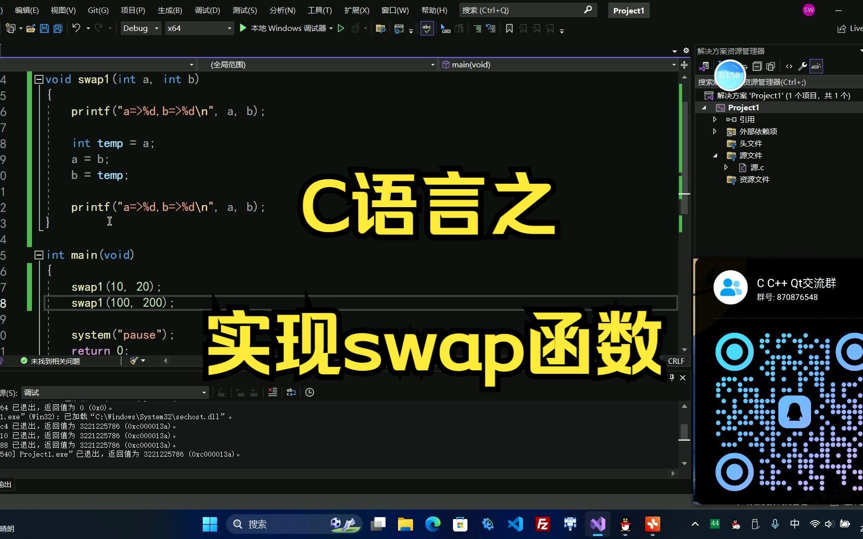Image resolution: width=863 pixels, height=539 pixels.
Task: Click the Live Share button
Action: click(x=850, y=28)
